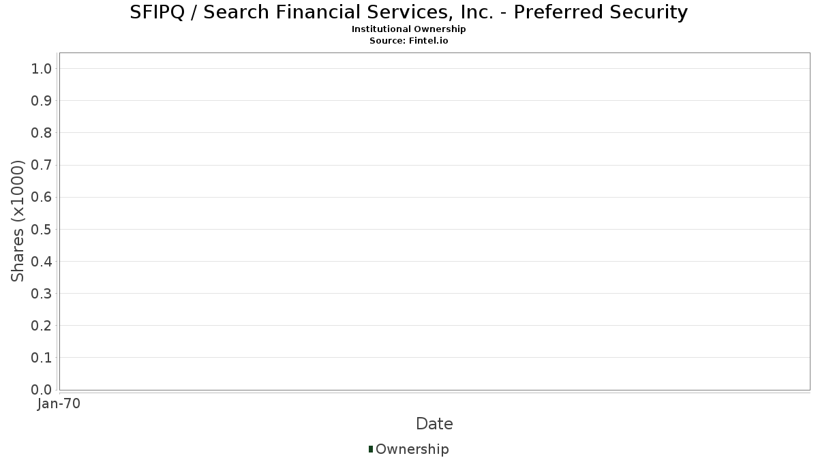Open the Source: Fintel.io link
The width and height of the screenshot is (818, 460).
click(408, 41)
